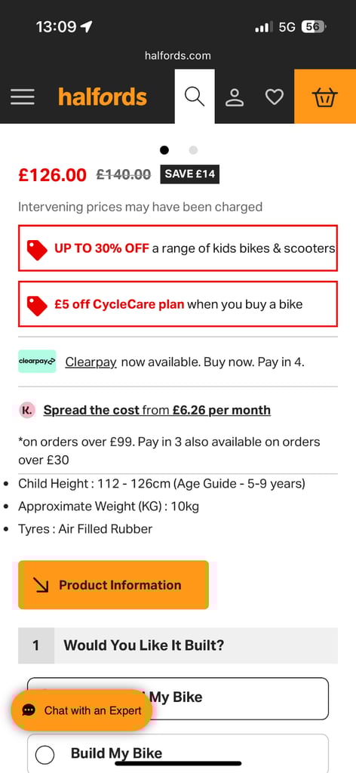This screenshot has width=356, height=773.
Task: Open the shopping basket icon
Action: [325, 97]
